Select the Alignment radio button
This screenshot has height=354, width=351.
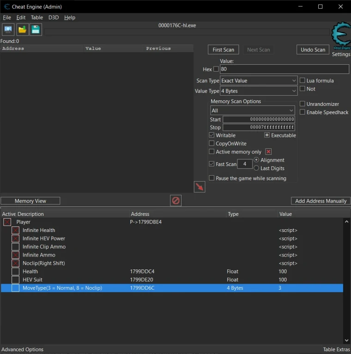(x=256, y=160)
